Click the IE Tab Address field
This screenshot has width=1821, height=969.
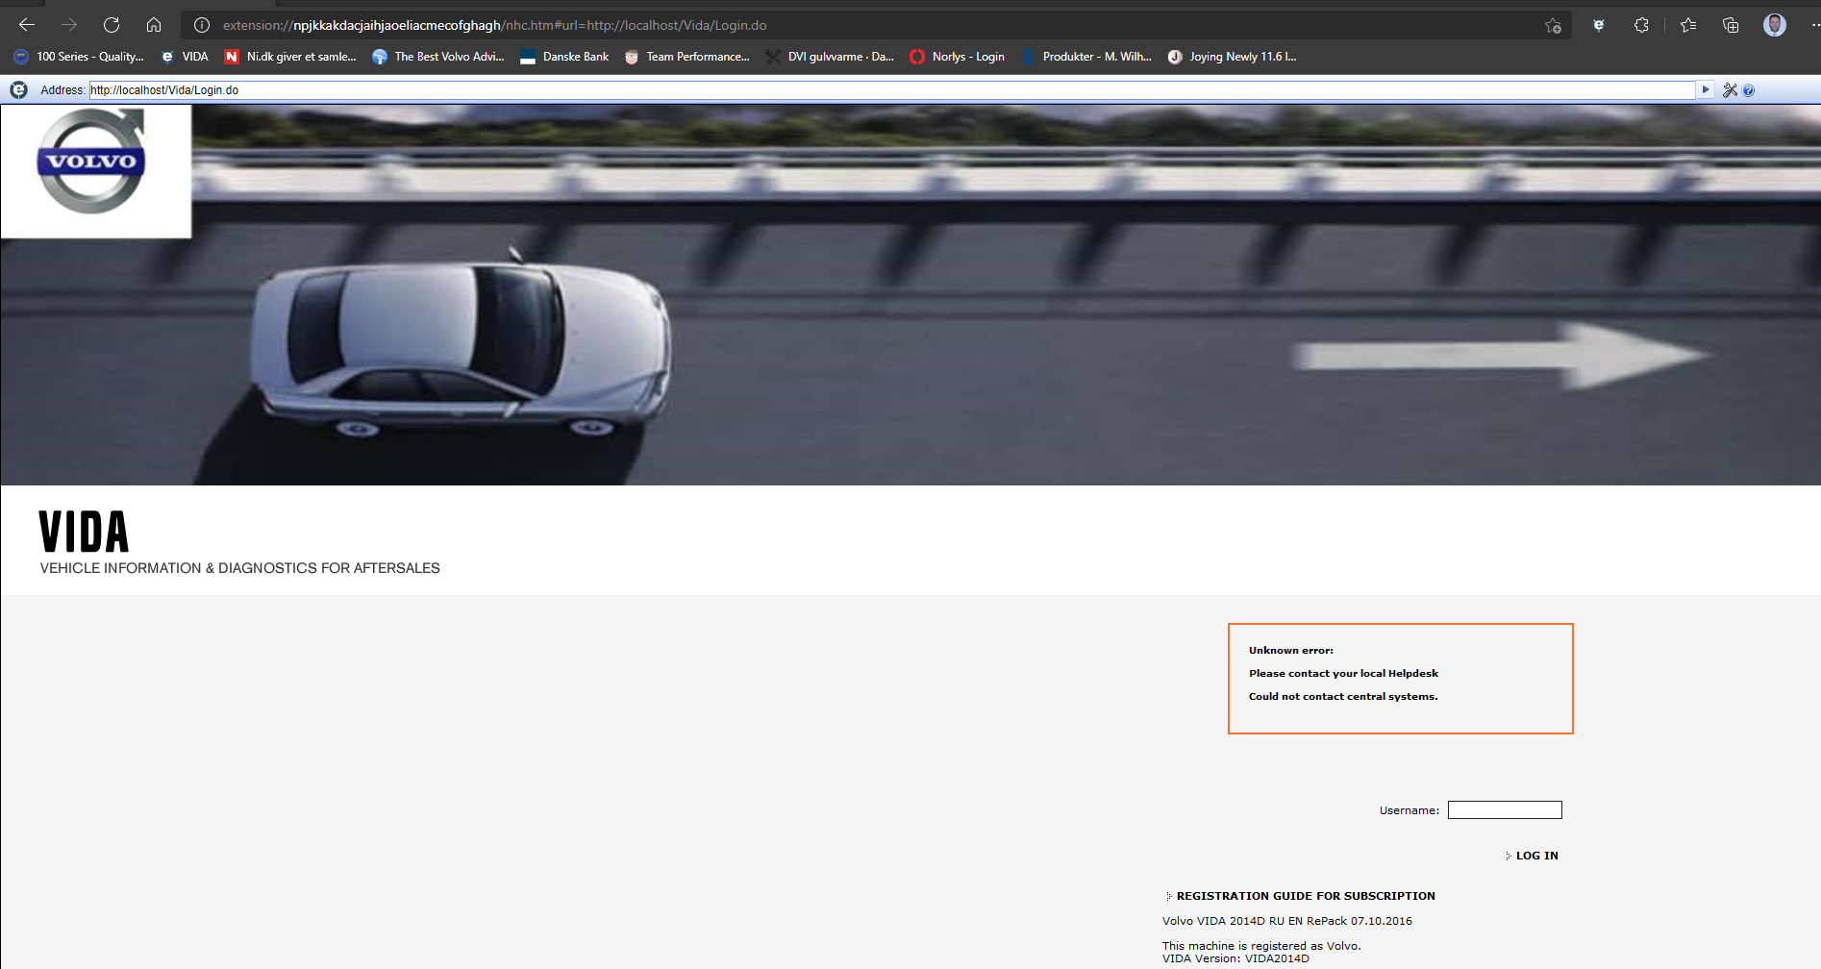tap(891, 90)
